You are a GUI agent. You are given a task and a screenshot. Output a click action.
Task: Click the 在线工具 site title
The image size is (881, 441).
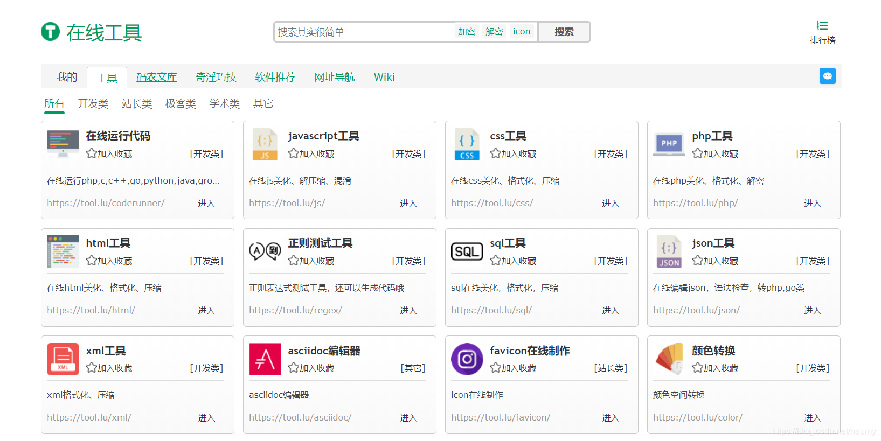(104, 32)
